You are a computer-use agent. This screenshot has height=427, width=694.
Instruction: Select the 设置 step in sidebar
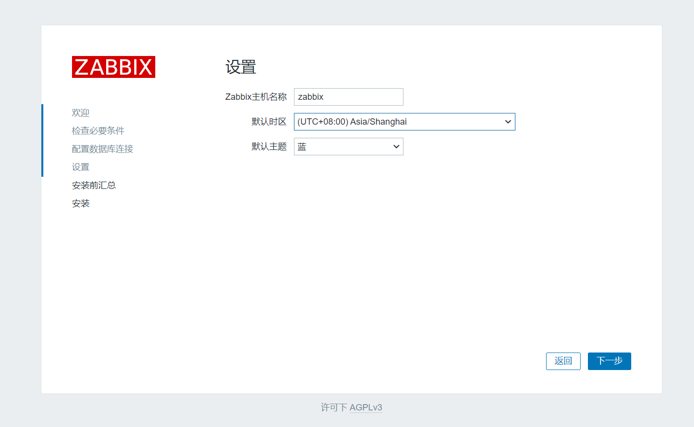tap(81, 167)
